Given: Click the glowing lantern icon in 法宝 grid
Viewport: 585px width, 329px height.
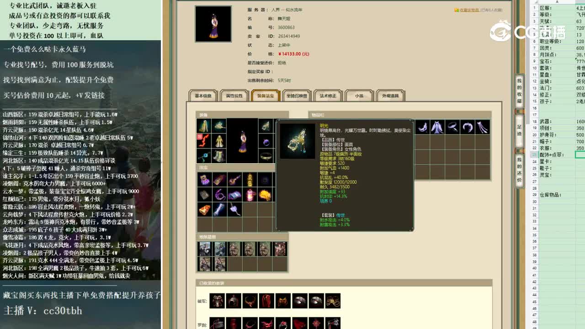Looking at the screenshot, I should 250,194.
